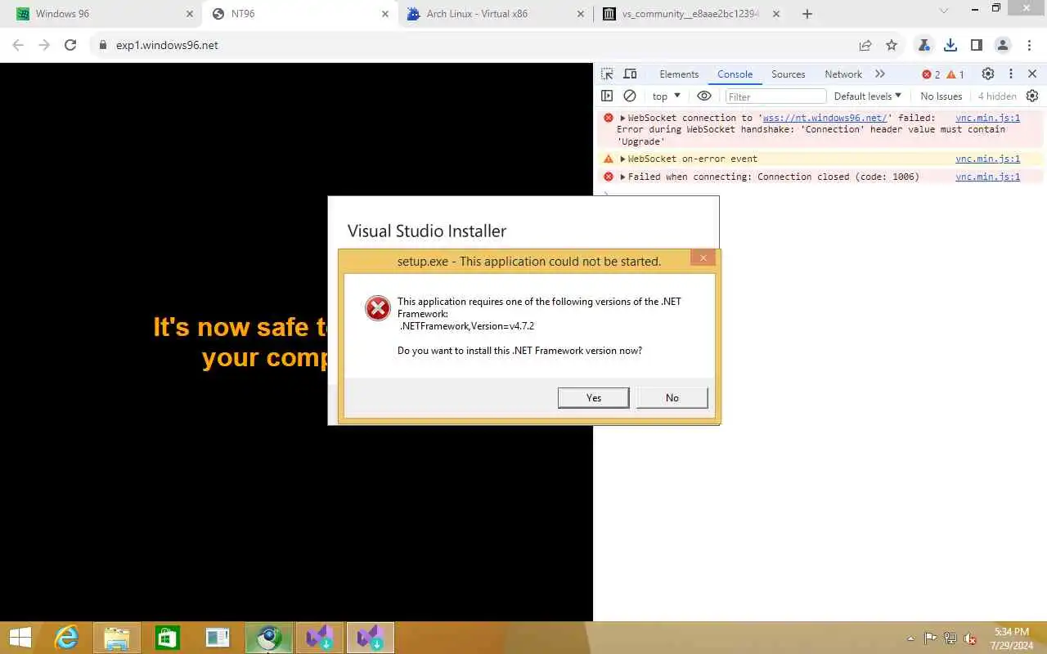Click No in the setup.exe dialog

(672, 397)
